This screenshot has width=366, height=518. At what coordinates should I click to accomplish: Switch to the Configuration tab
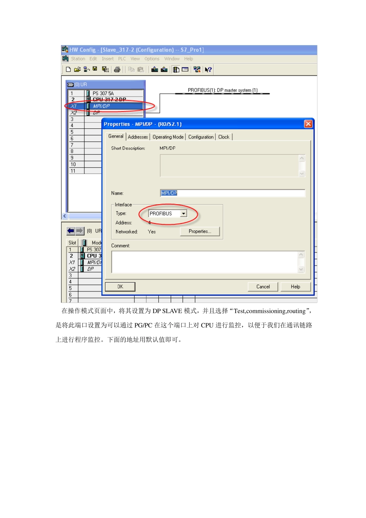(x=201, y=137)
